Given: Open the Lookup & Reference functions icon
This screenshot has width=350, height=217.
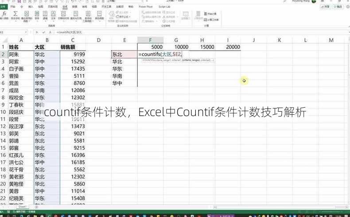Looking at the screenshot, I should 76,15.
